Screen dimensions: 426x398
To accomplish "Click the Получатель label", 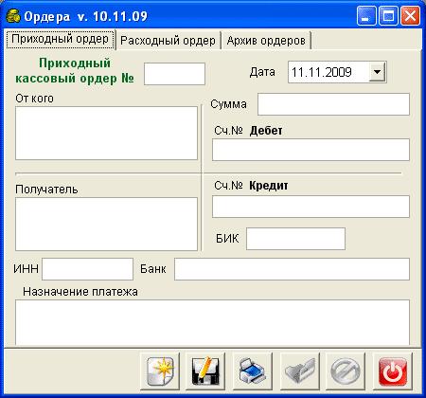I will 46,190.
